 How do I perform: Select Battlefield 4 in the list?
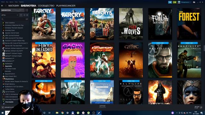click(x=10, y=61)
